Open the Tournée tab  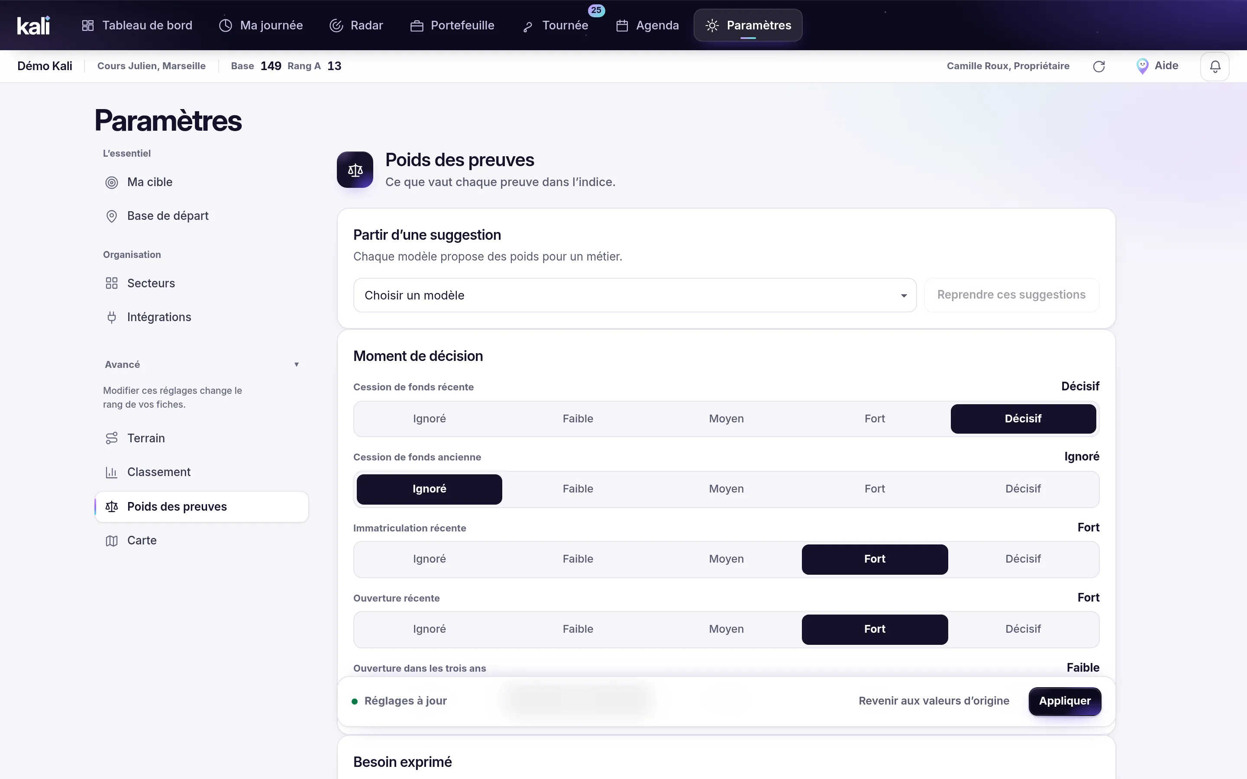click(556, 25)
